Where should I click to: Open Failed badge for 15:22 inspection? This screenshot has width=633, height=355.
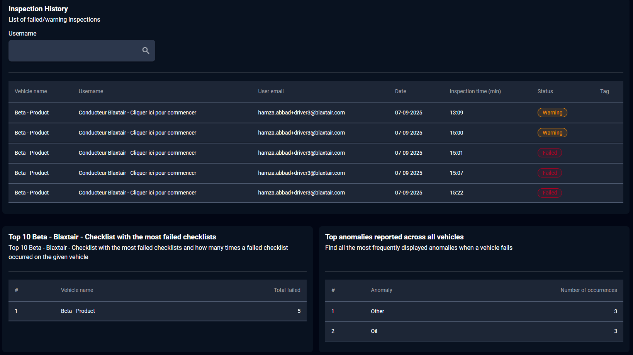pos(550,193)
